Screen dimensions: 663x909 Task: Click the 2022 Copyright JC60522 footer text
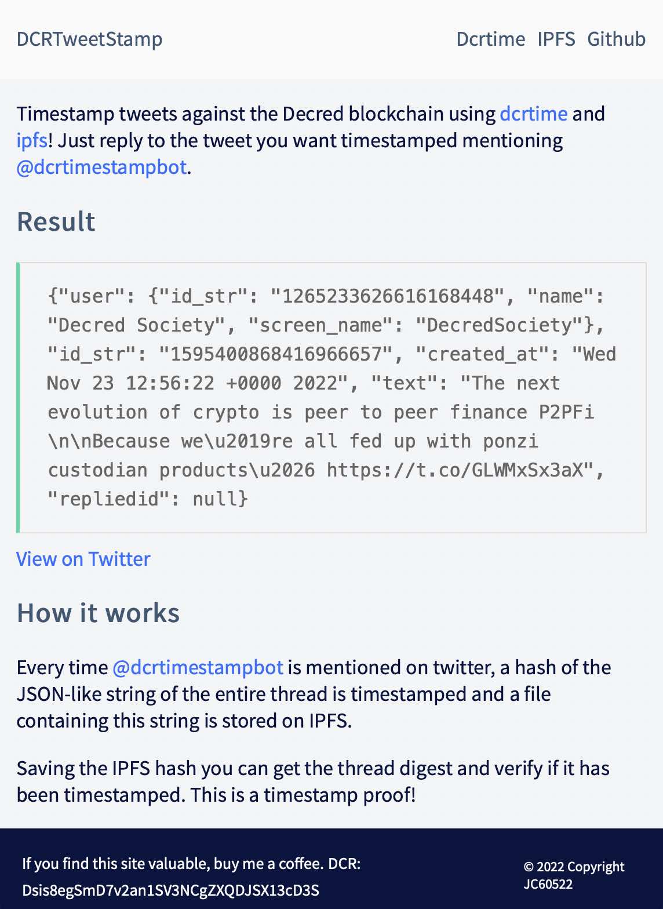pos(574,875)
